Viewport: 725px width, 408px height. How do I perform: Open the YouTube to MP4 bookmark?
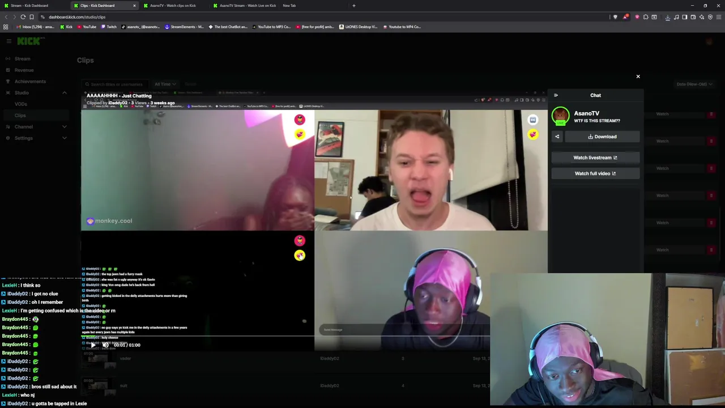pos(402,27)
